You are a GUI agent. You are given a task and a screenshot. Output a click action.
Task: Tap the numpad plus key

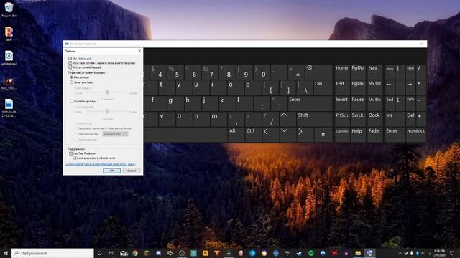pos(421,119)
